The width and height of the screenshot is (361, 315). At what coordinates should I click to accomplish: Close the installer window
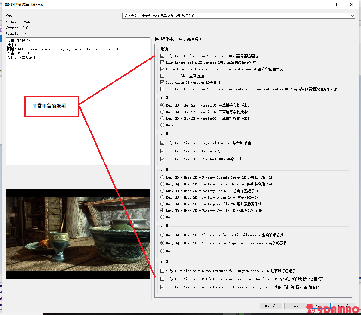[352, 5]
